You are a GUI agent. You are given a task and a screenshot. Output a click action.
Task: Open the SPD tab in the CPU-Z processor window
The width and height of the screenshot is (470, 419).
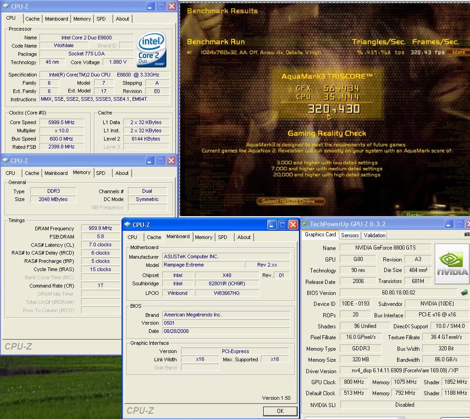click(101, 19)
